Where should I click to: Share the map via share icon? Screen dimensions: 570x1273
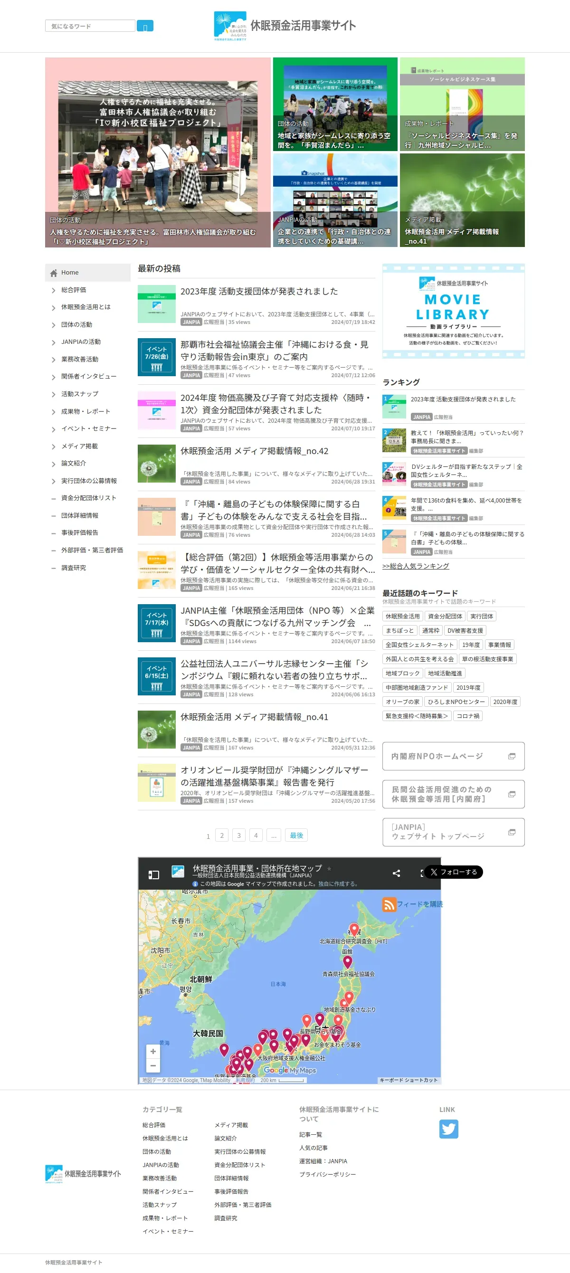(396, 874)
